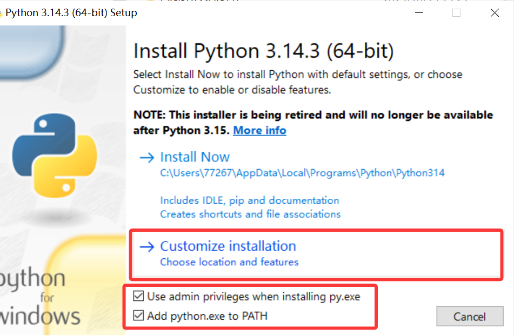Close the Python Setup window
The image size is (514, 336).
tap(495, 13)
